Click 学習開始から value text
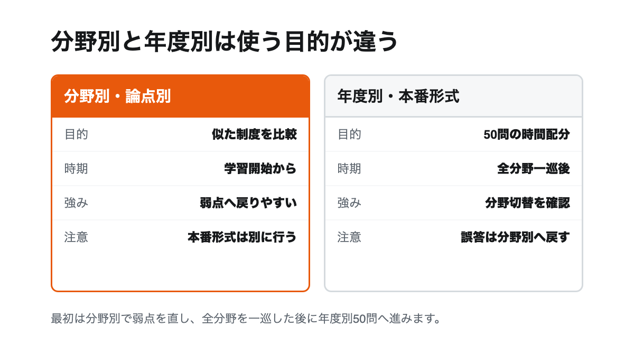 click(x=260, y=169)
